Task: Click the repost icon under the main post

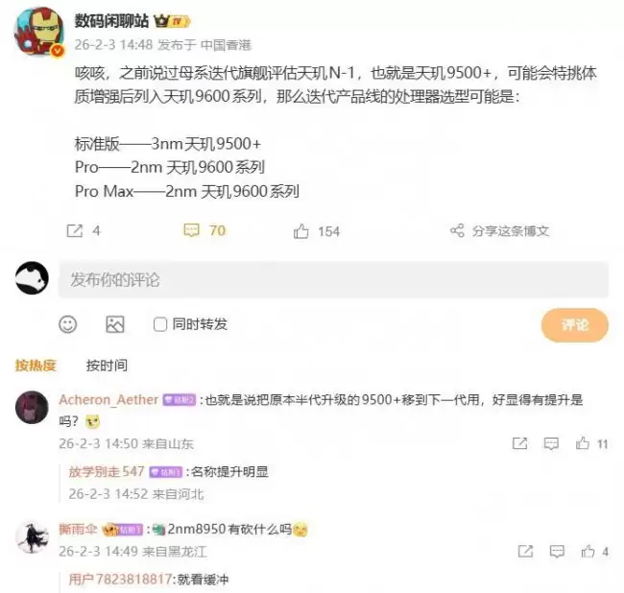Action: tap(75, 230)
